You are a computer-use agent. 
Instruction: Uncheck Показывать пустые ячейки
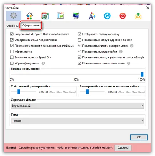[79, 52]
